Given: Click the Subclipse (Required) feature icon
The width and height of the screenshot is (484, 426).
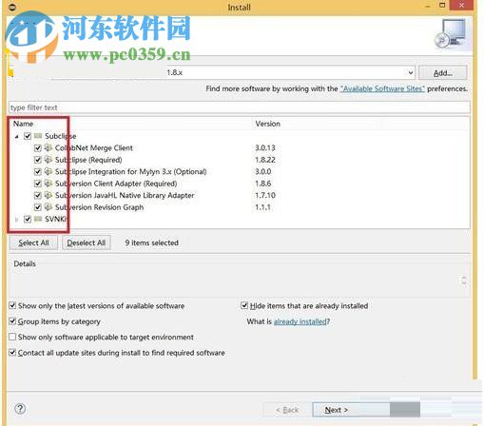Looking at the screenshot, I should click(48, 160).
